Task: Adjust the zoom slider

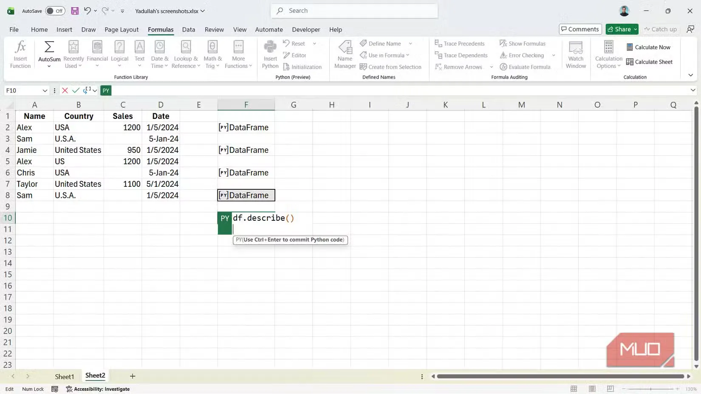Action: [x=650, y=388]
